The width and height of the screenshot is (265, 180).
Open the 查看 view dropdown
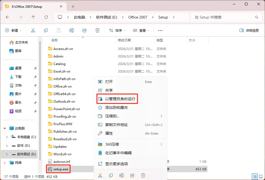[x=141, y=30]
